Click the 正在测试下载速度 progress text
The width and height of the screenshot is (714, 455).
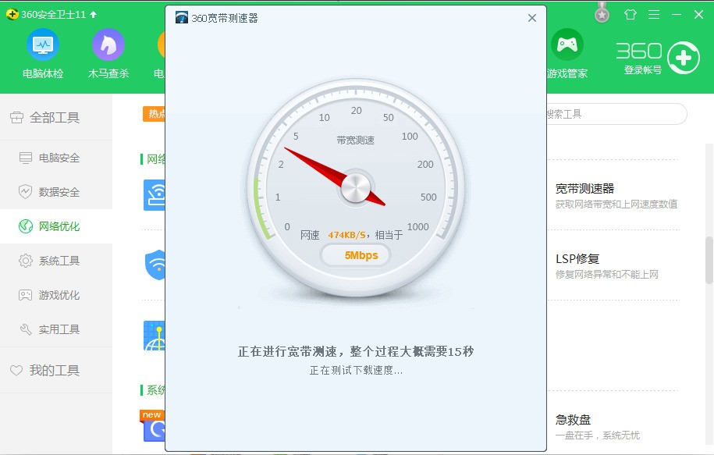click(x=356, y=370)
